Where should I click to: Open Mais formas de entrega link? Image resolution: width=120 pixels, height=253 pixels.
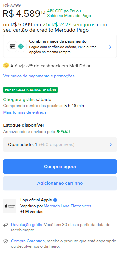click(x=25, y=112)
